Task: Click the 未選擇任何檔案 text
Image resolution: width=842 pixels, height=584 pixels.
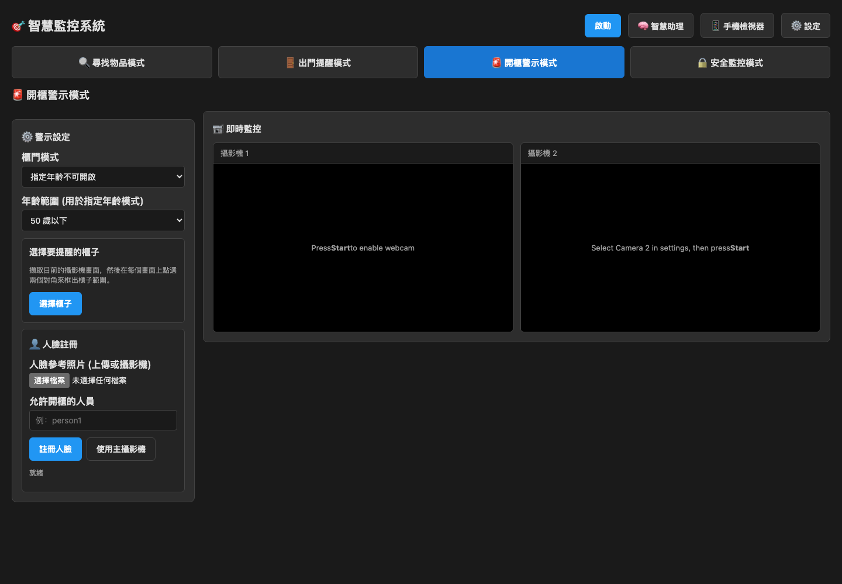Action: click(99, 380)
